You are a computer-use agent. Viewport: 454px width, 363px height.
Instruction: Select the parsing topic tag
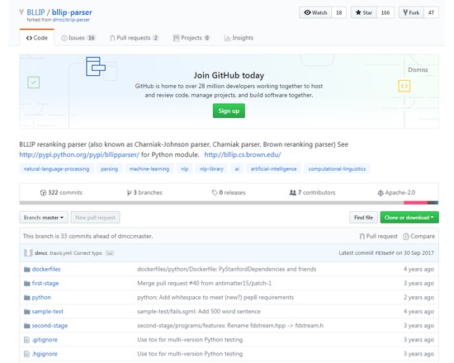pyautogui.click(x=109, y=169)
